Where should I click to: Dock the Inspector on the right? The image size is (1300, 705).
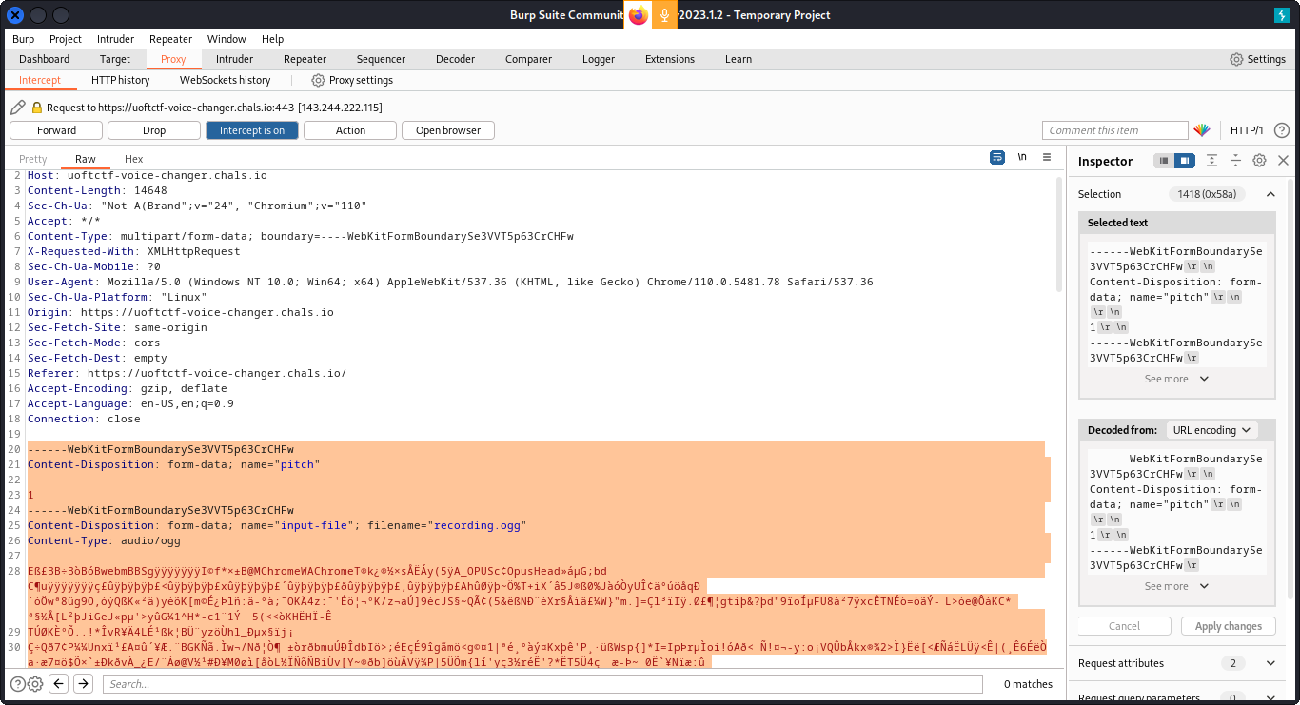(x=1184, y=161)
